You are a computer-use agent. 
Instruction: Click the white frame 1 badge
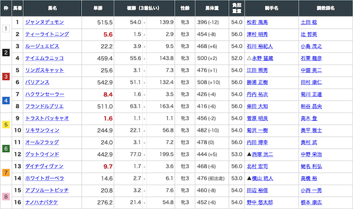[6, 29]
